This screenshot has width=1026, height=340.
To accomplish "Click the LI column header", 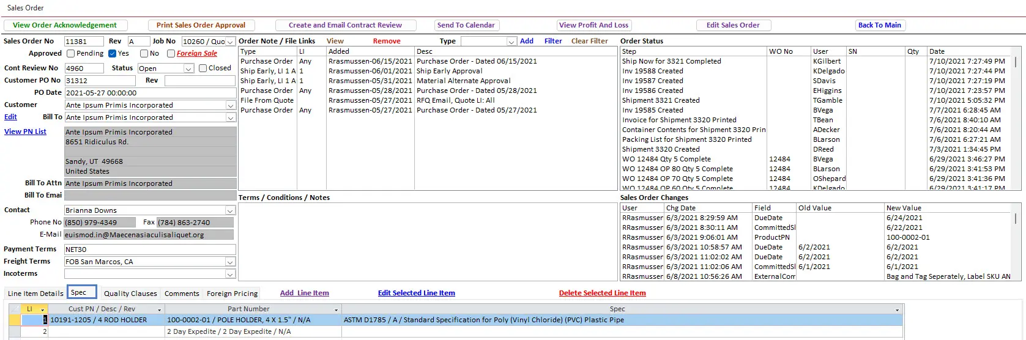I will pos(34,309).
